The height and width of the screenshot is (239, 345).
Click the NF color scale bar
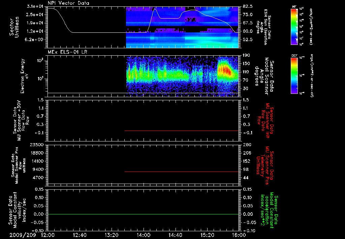coord(294,26)
